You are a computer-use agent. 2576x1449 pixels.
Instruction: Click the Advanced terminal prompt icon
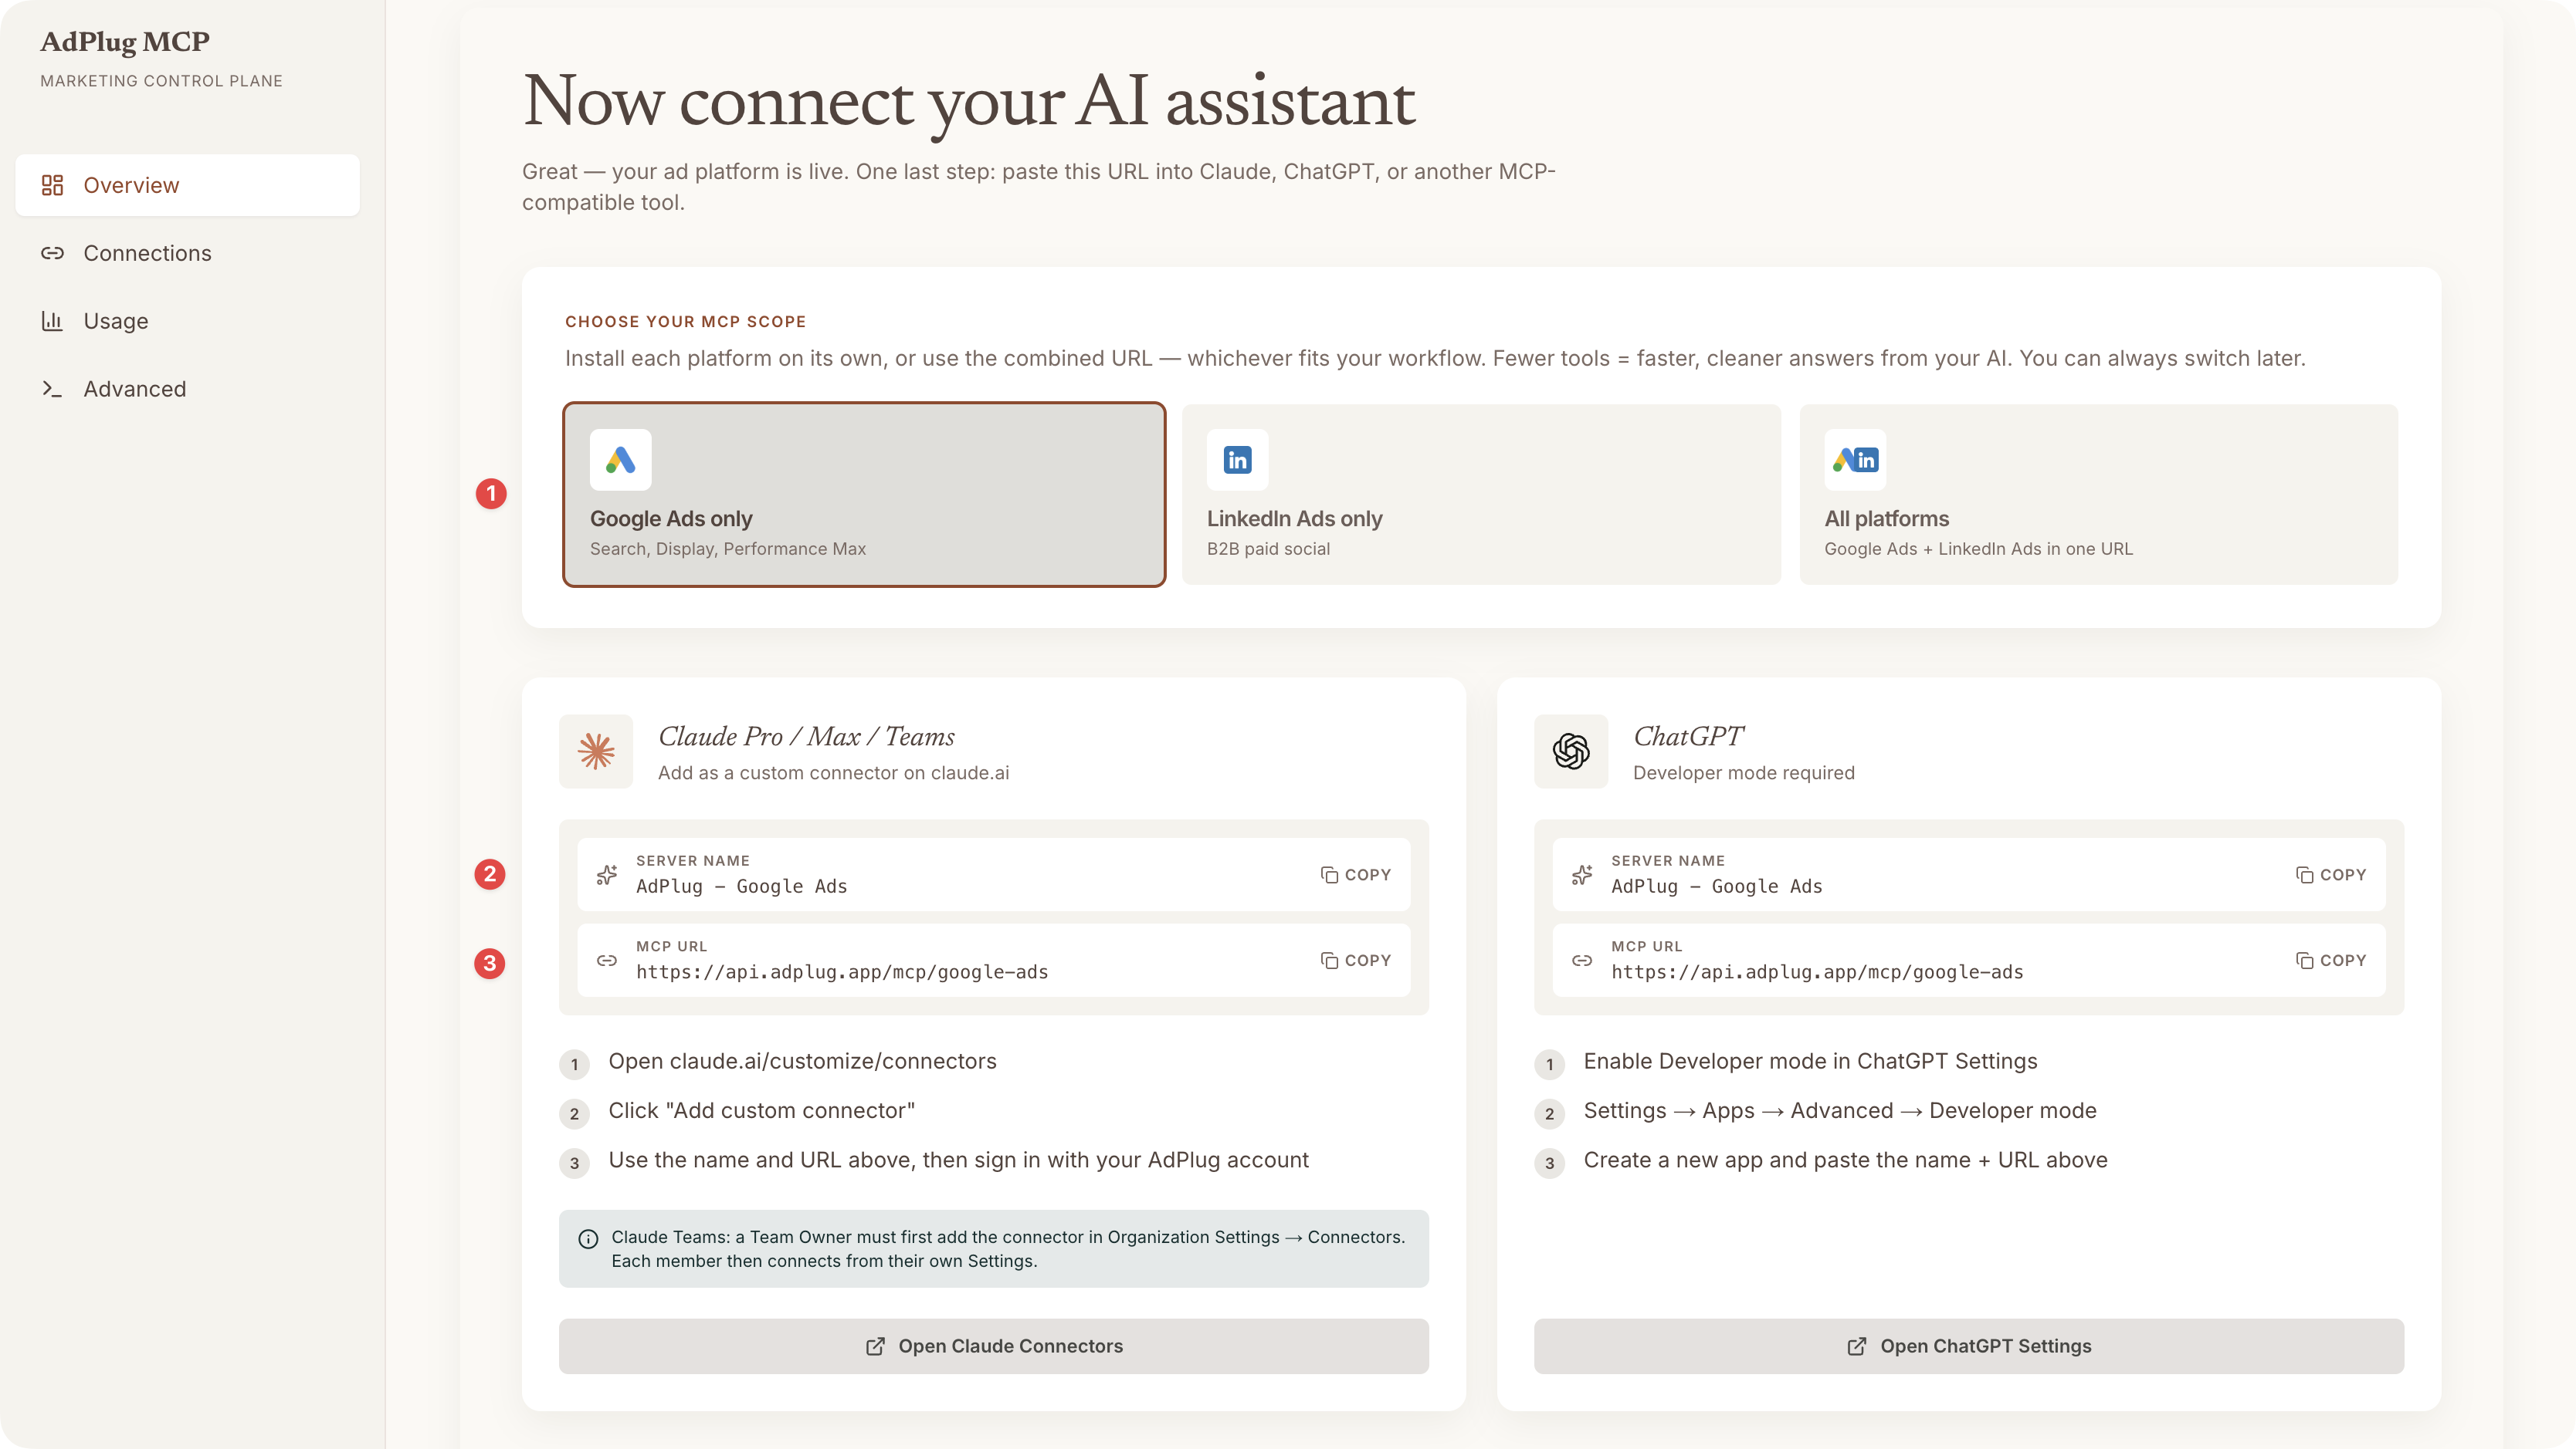[x=52, y=389]
